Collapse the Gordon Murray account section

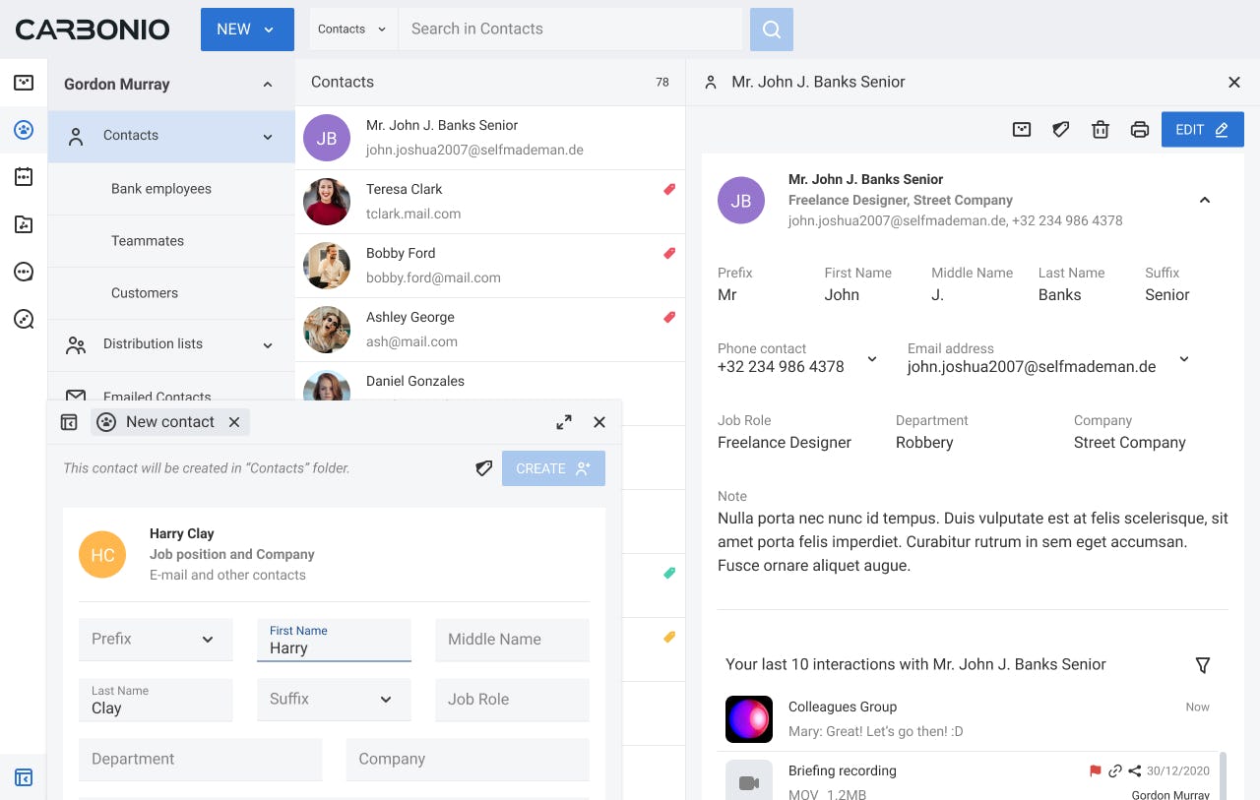click(x=268, y=85)
